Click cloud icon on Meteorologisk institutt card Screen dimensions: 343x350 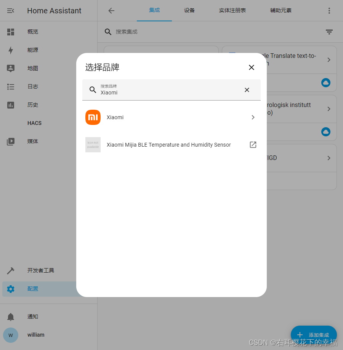(x=325, y=132)
